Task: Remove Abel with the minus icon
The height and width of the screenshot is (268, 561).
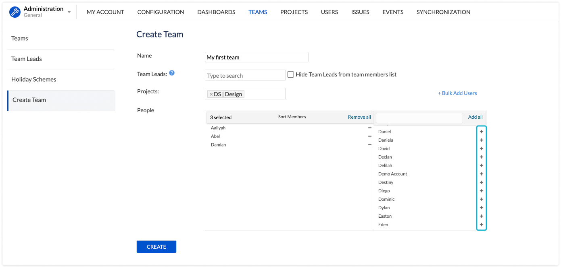Action: [x=369, y=136]
